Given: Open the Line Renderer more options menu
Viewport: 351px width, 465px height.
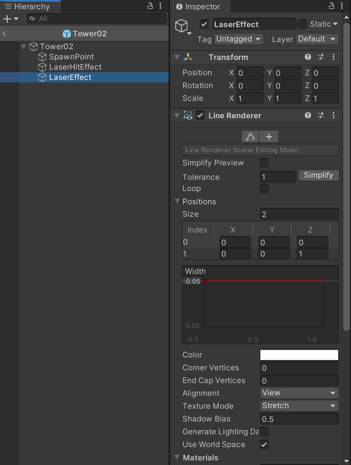Looking at the screenshot, I should coord(334,116).
